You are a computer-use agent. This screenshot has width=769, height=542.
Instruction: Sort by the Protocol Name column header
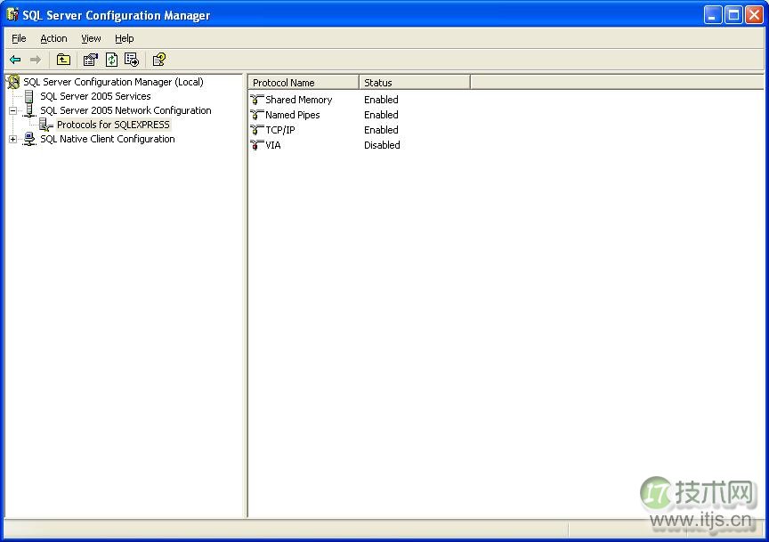(304, 83)
